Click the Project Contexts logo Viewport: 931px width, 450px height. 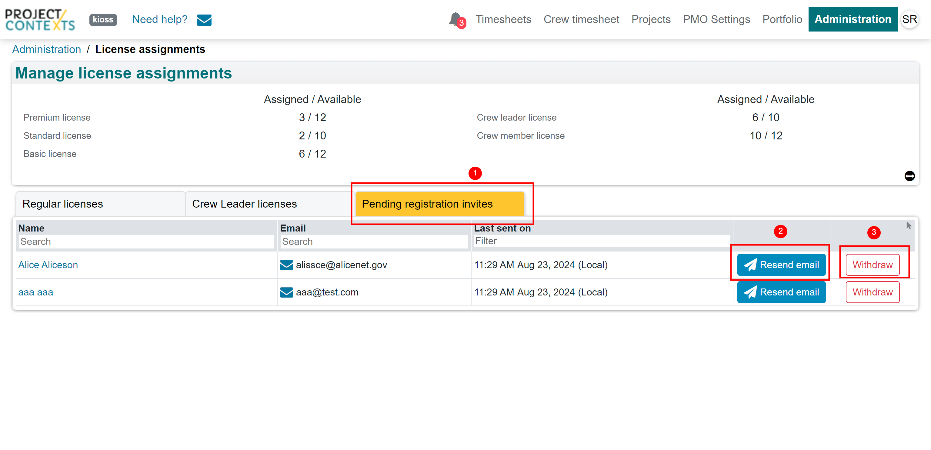click(40, 20)
